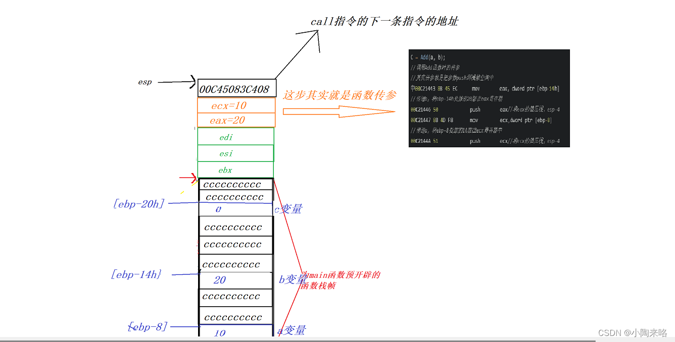Viewport: 675px width, 342px height.
Task: Click the "[ebp-20h]" address label
Action: pyautogui.click(x=139, y=203)
